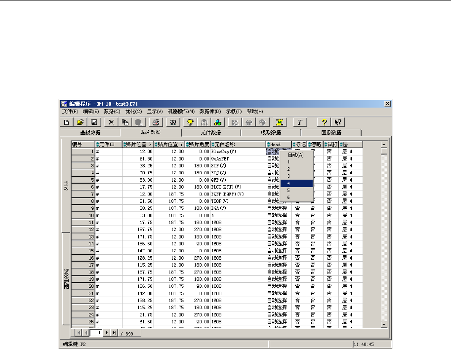Select row number 10 header
Viewport: 451px width, 349px height.
tap(83, 215)
